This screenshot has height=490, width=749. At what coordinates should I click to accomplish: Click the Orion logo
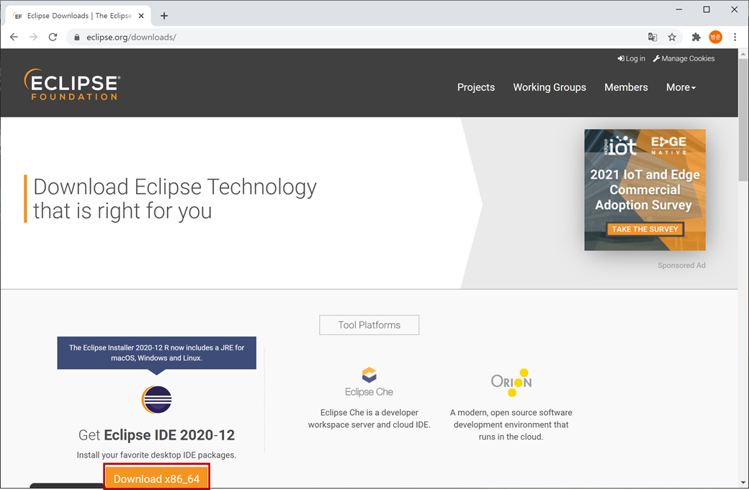pyautogui.click(x=511, y=383)
